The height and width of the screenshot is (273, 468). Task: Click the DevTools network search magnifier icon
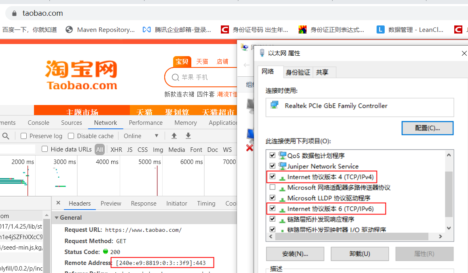click(6, 136)
